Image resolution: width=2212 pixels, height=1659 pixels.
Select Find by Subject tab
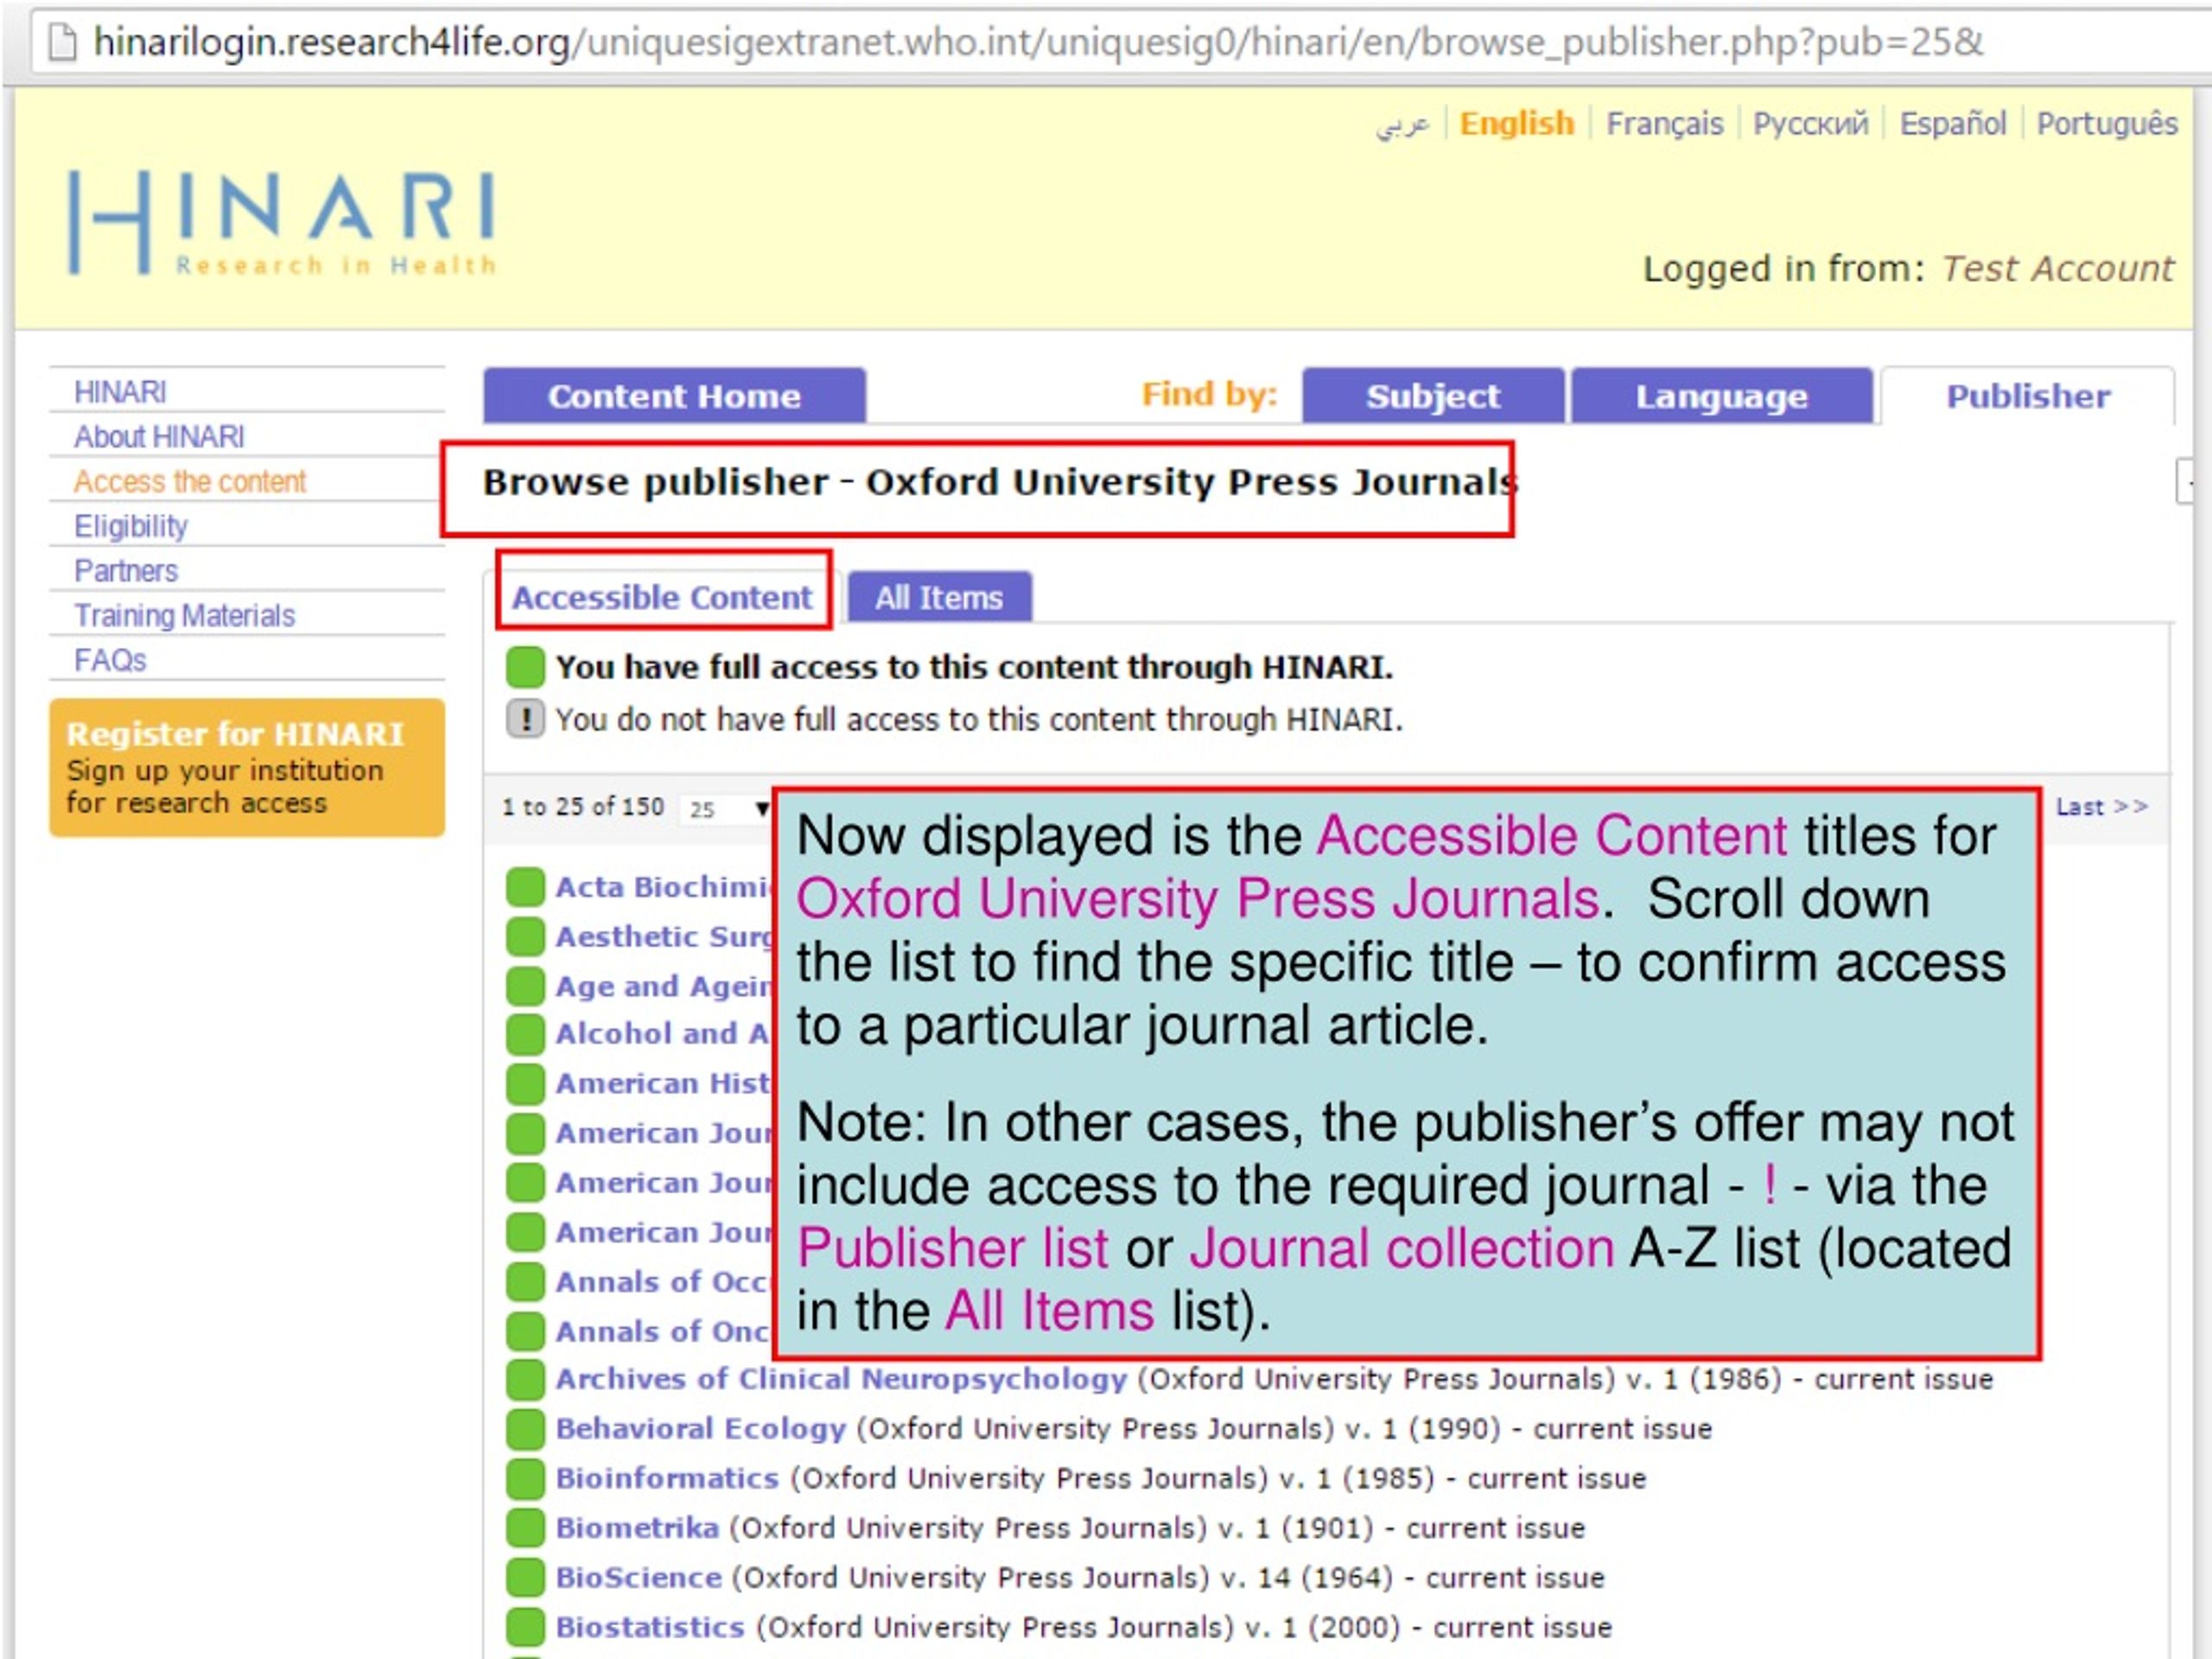click(1433, 396)
